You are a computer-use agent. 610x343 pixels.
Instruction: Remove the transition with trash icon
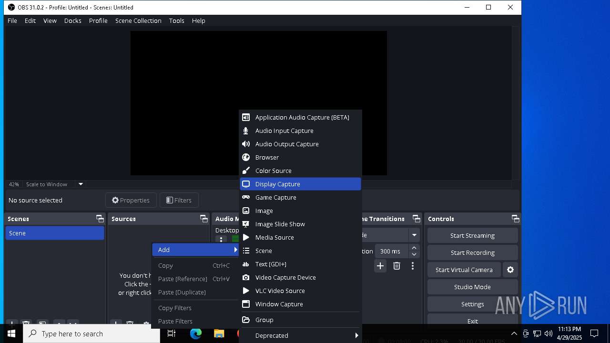tap(396, 266)
